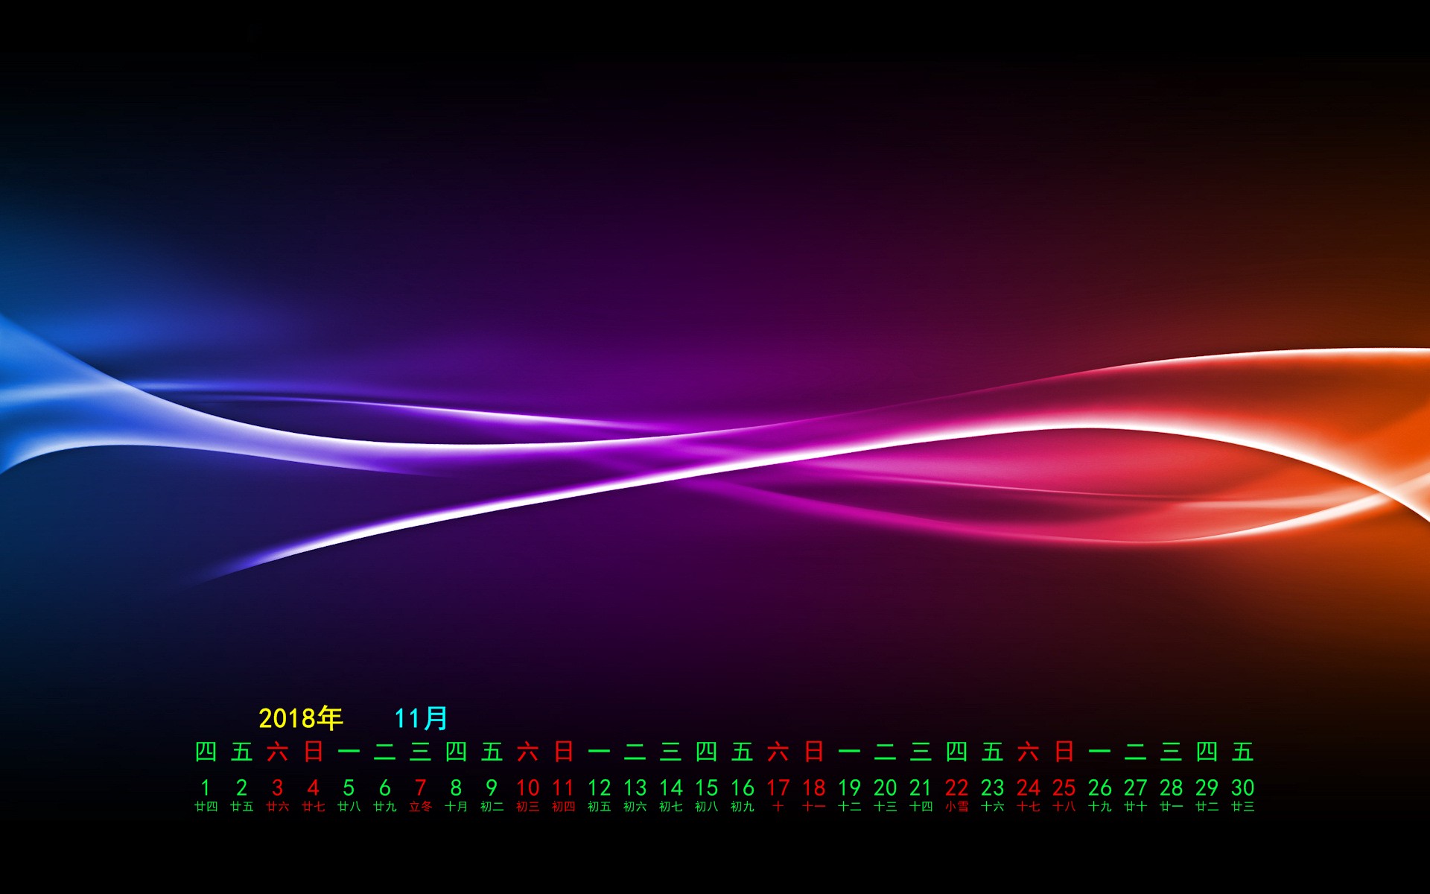The width and height of the screenshot is (1430, 894).
Task: Click date 17 in red
Action: click(x=778, y=788)
